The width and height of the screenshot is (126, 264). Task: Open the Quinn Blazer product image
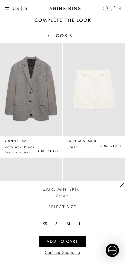[31, 90]
